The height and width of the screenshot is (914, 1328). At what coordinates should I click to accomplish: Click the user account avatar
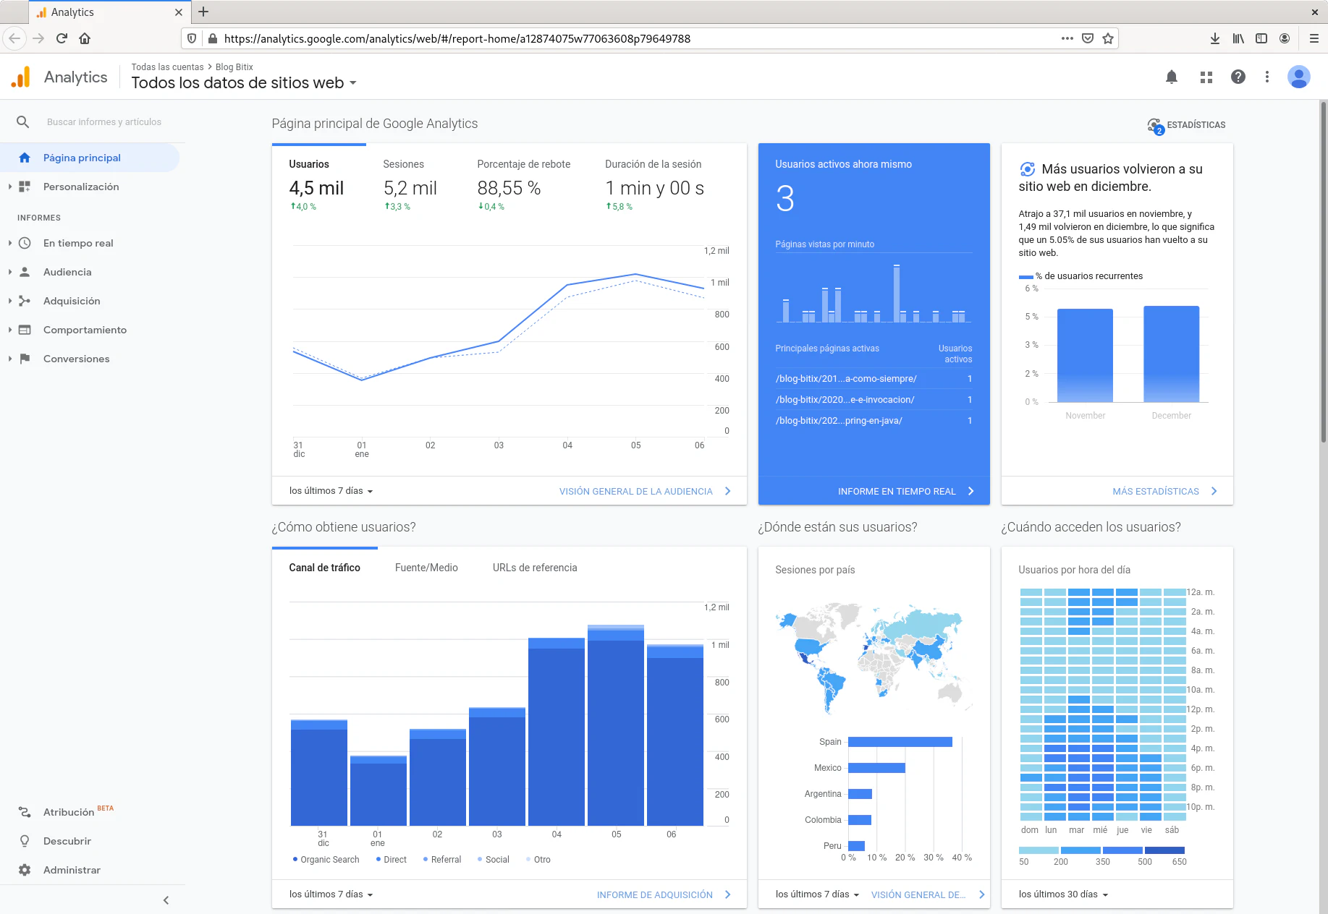1298,77
